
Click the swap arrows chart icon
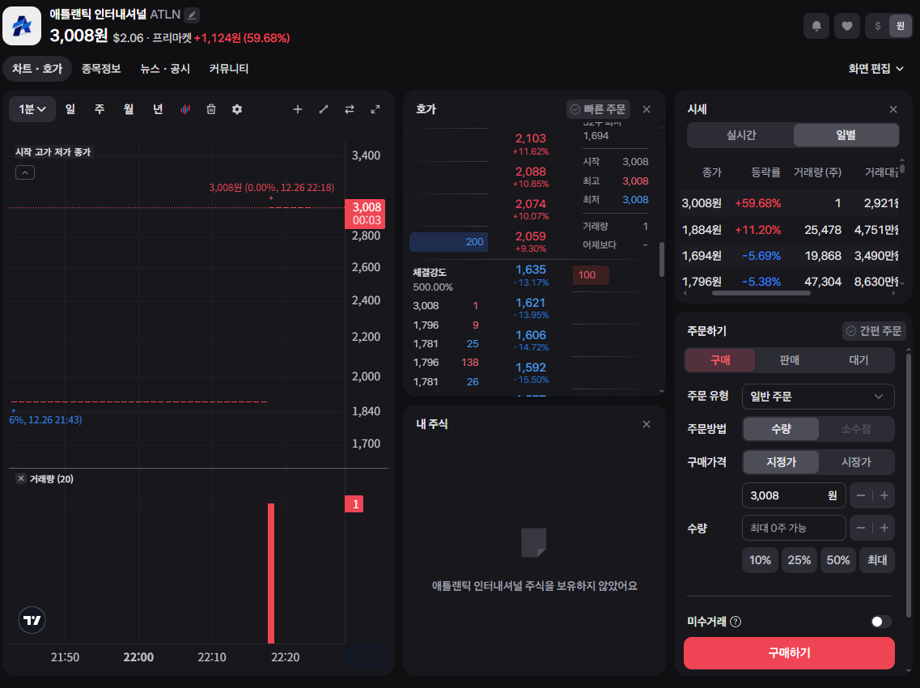pos(349,109)
